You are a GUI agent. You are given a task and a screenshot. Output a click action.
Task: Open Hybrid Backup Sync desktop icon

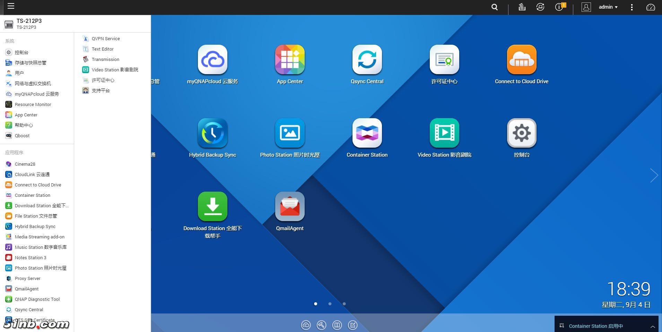click(212, 133)
